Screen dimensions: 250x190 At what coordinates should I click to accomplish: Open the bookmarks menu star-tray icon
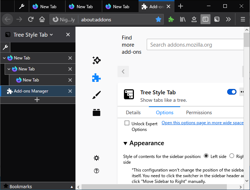click(194, 20)
